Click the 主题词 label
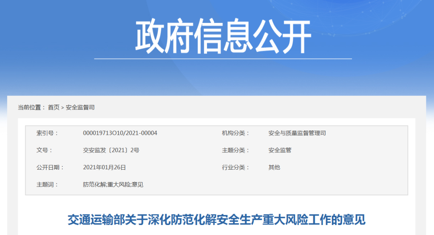The height and width of the screenshot is (235, 434). (47, 184)
